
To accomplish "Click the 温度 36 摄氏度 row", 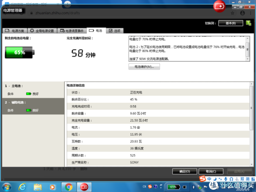I will [158, 148].
